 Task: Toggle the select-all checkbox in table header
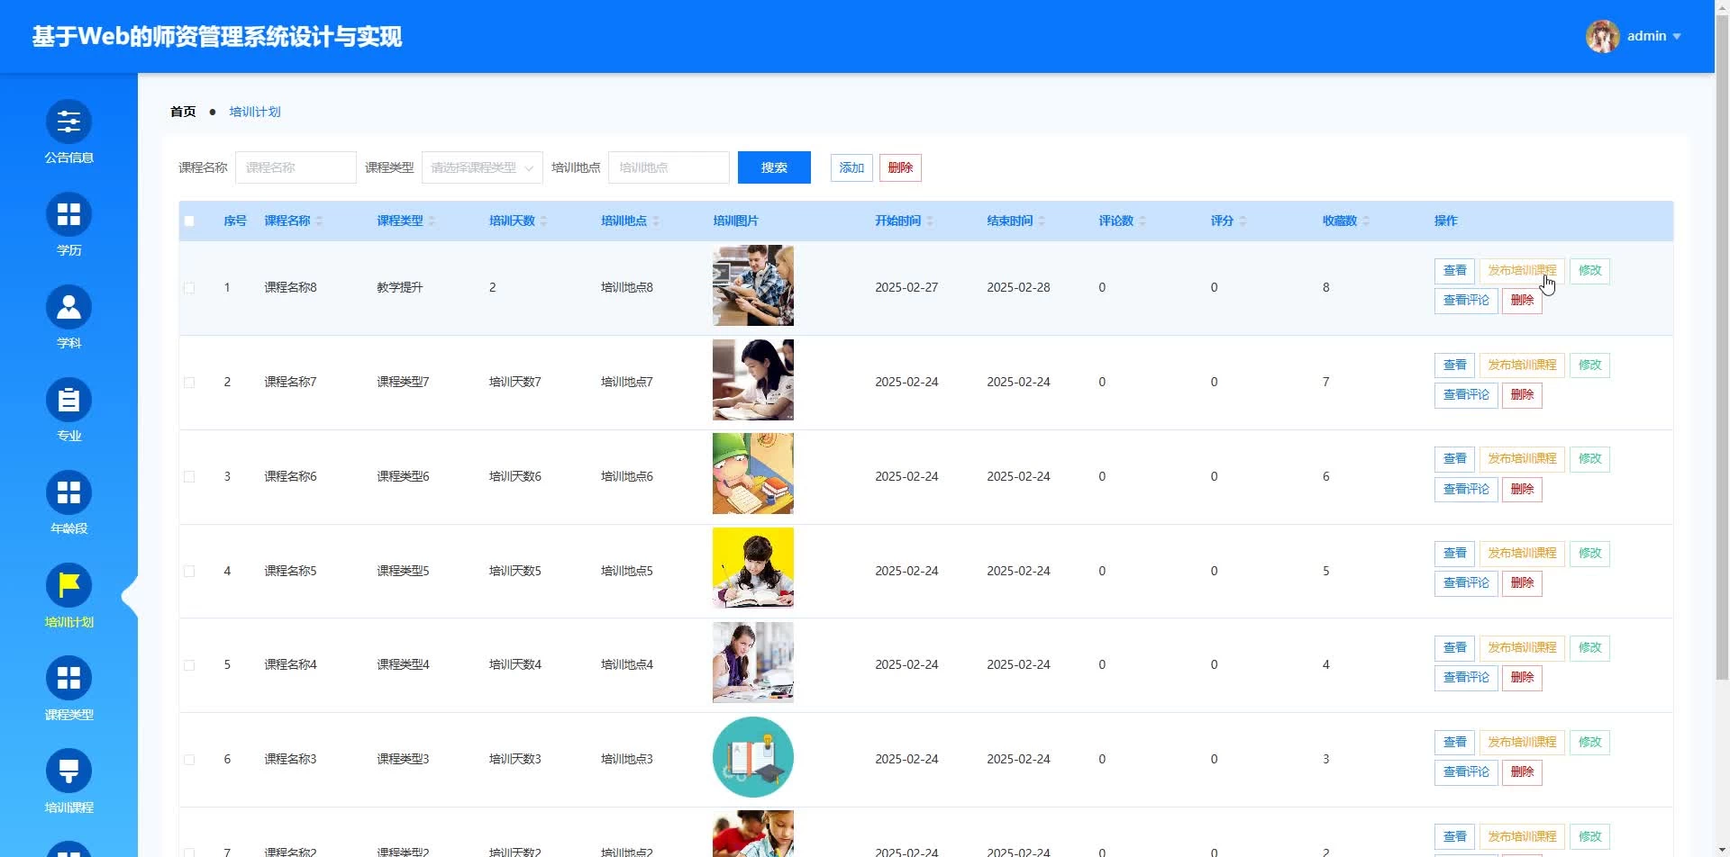189,221
